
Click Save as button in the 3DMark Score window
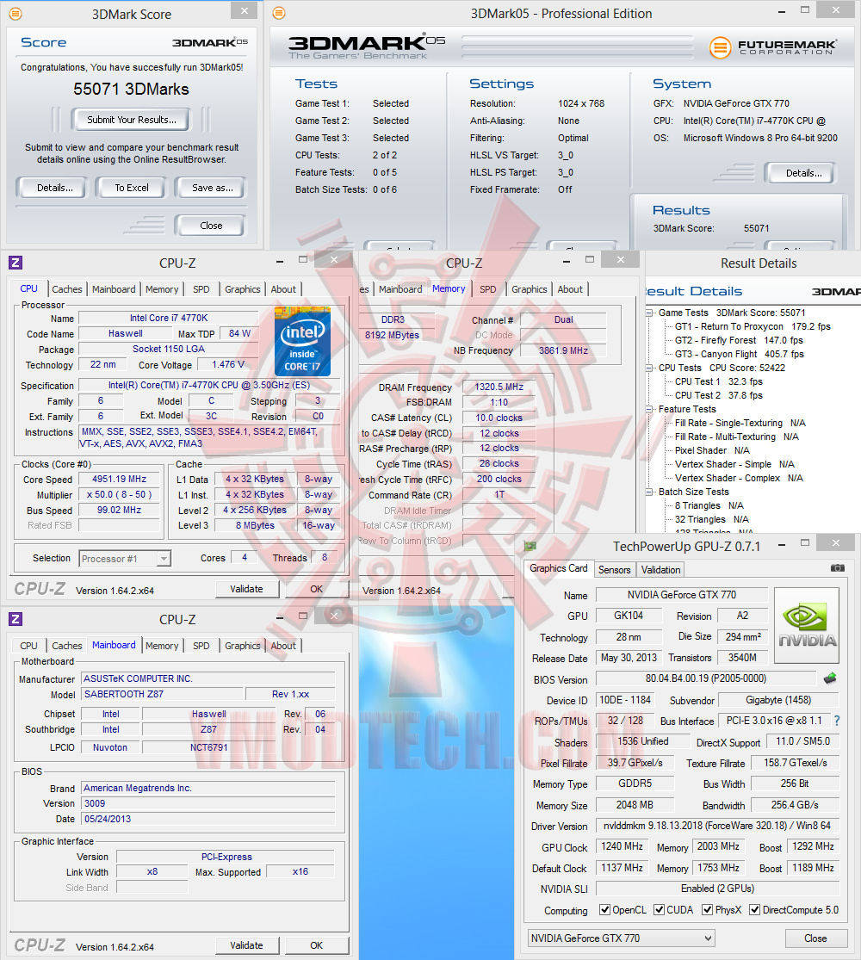point(212,188)
